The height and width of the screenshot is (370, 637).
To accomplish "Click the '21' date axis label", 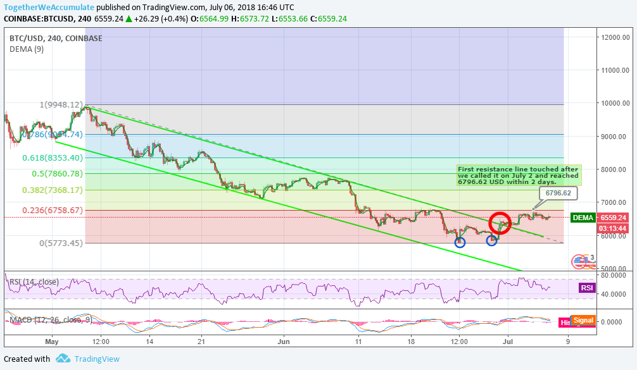I will pos(201,342).
